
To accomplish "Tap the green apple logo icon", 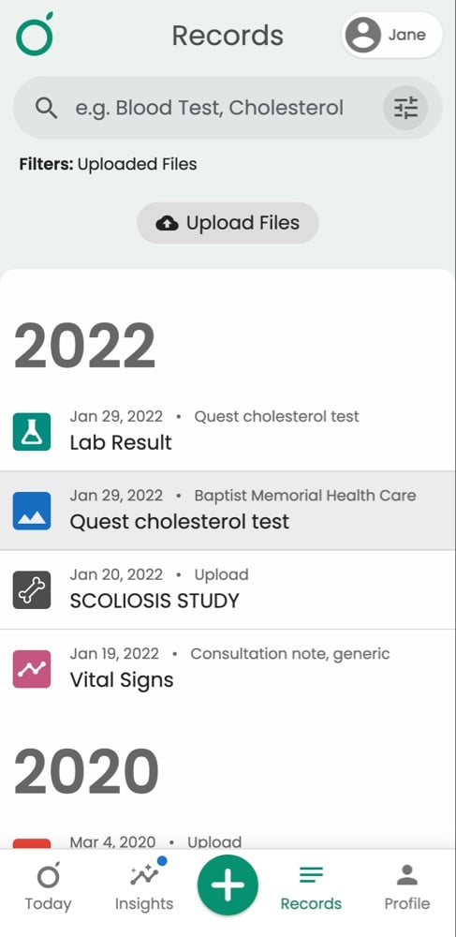I will (x=35, y=34).
